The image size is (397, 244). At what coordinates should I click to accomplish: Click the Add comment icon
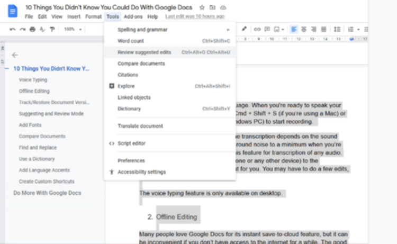pyautogui.click(x=267, y=29)
